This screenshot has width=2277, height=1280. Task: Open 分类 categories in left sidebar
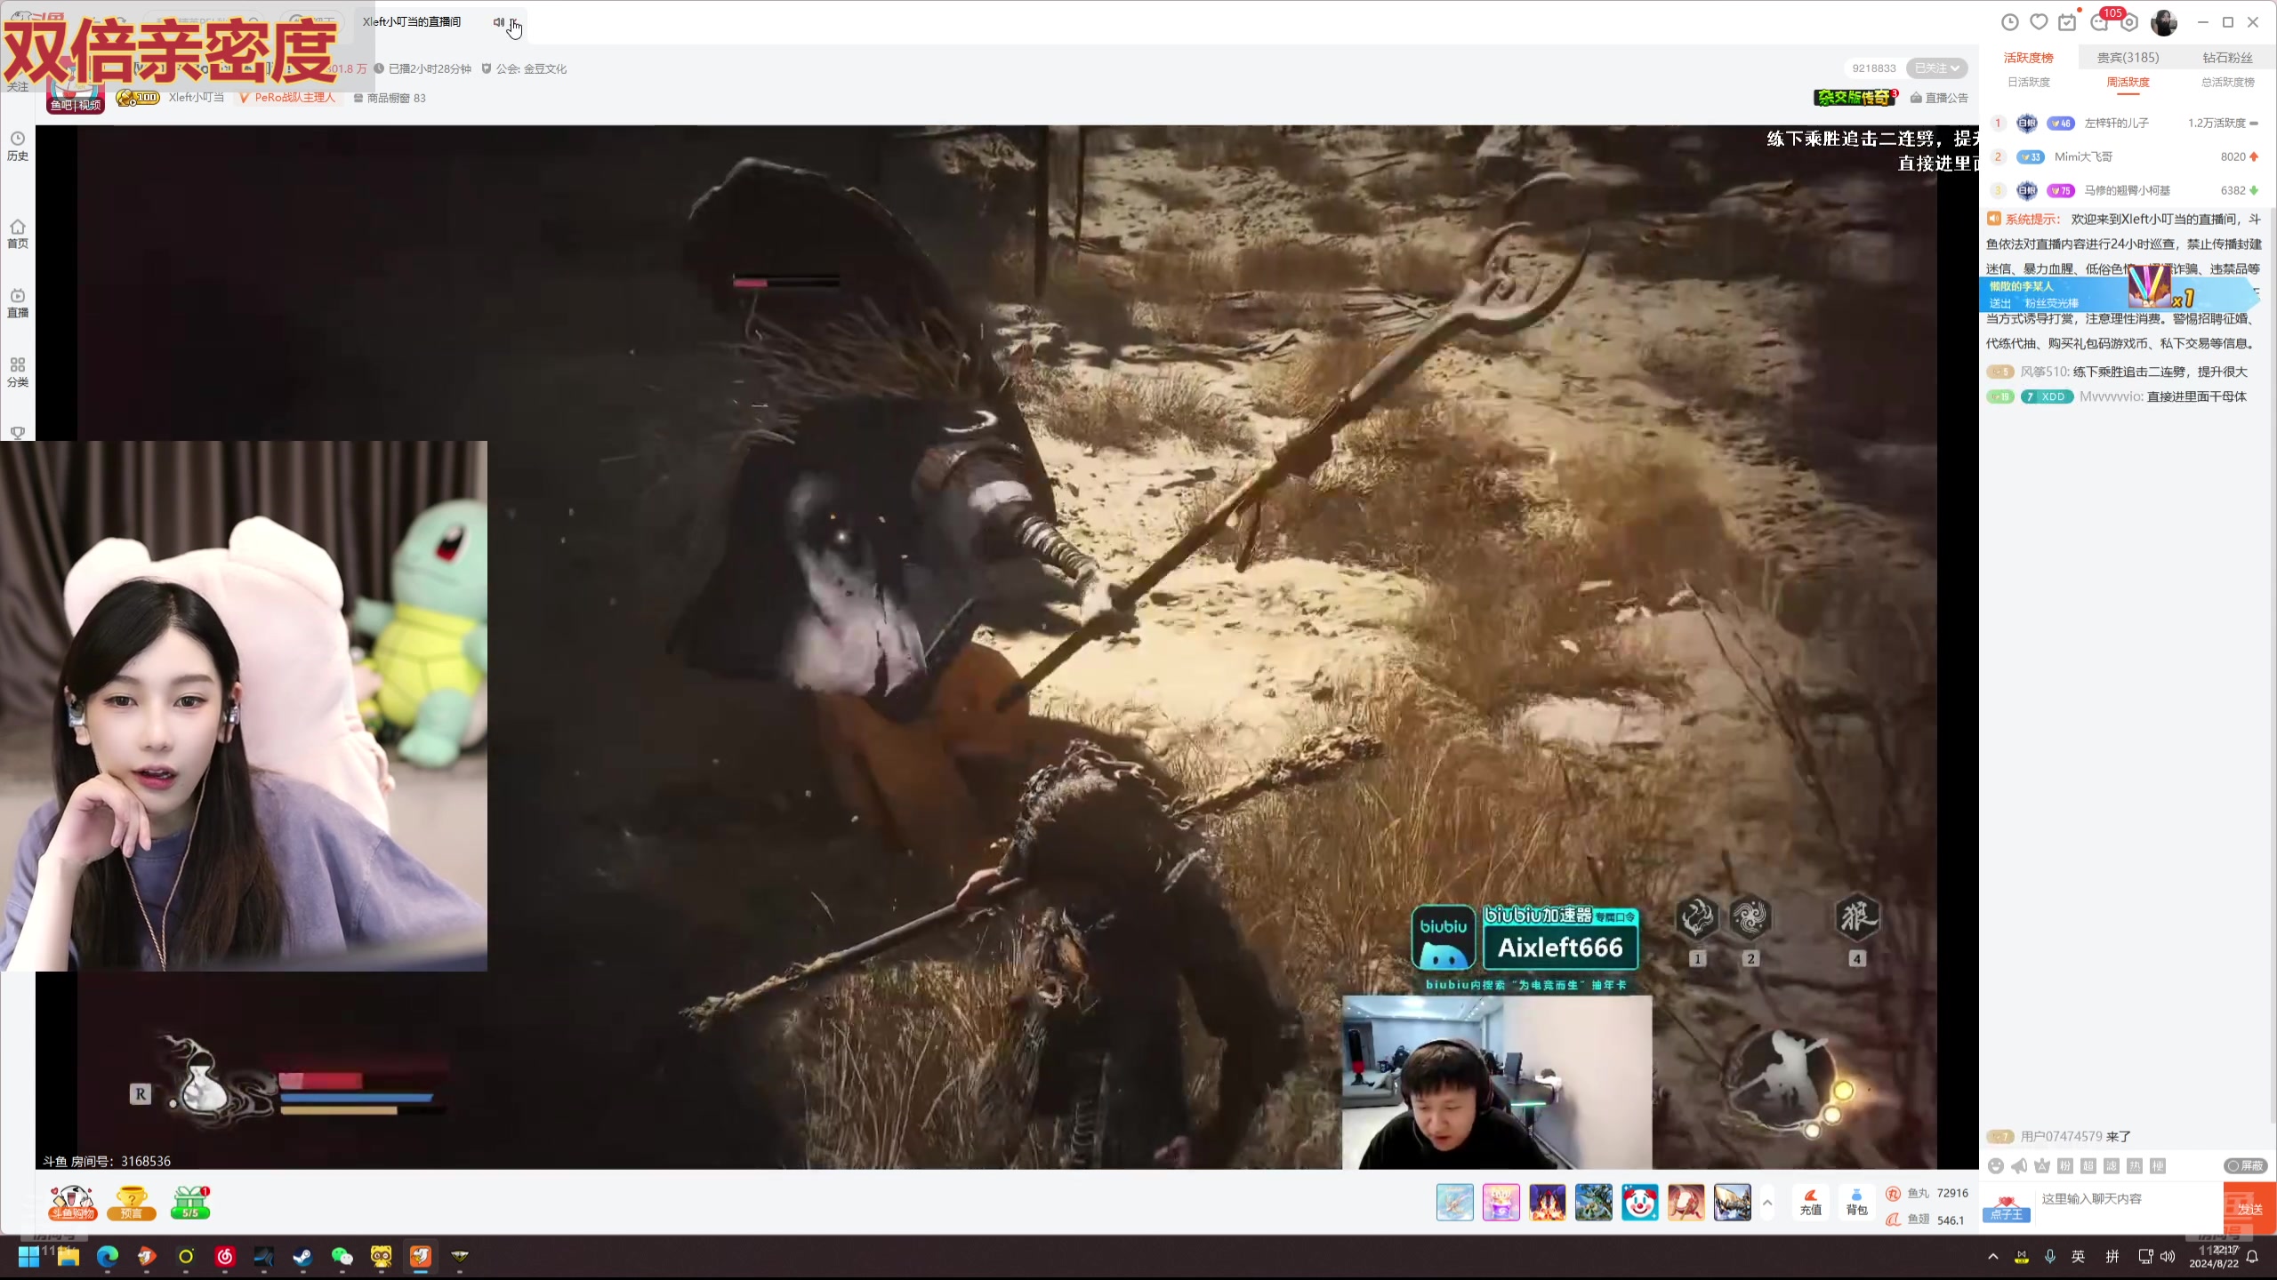[18, 372]
